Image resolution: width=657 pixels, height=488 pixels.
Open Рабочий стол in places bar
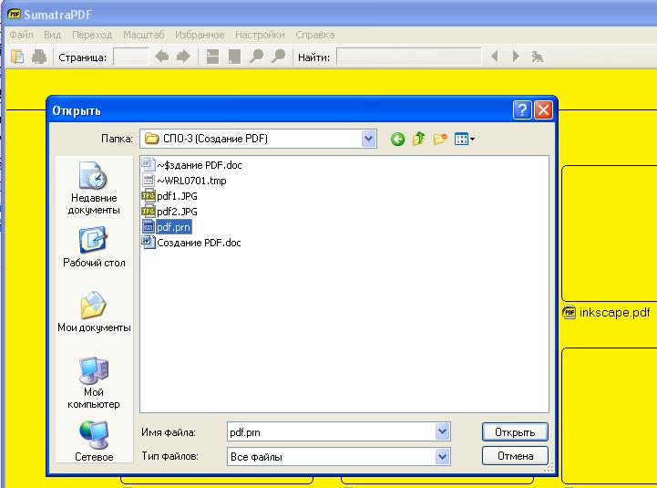point(94,247)
